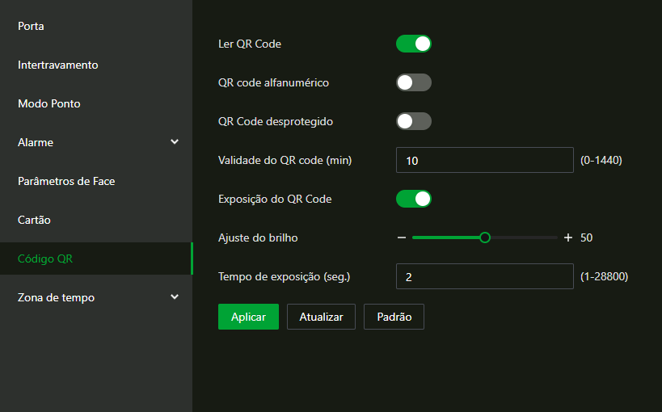Click the Tempo de exposição input box
The width and height of the screenshot is (662, 412).
click(x=485, y=276)
